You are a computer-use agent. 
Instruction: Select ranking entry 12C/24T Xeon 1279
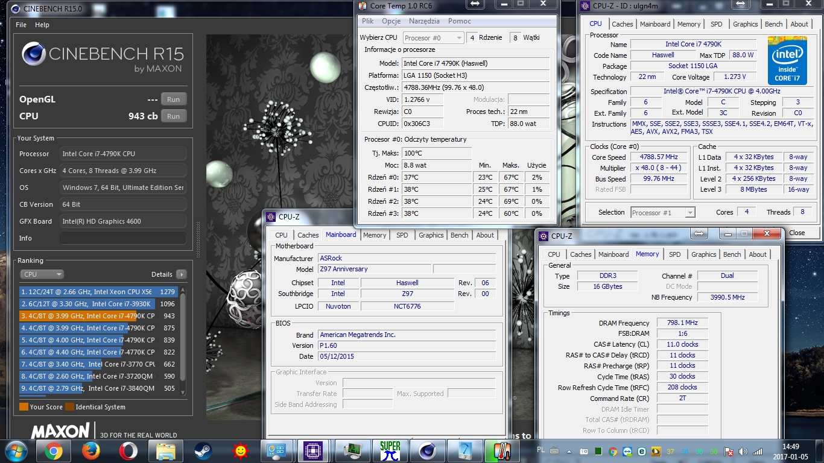pos(99,292)
